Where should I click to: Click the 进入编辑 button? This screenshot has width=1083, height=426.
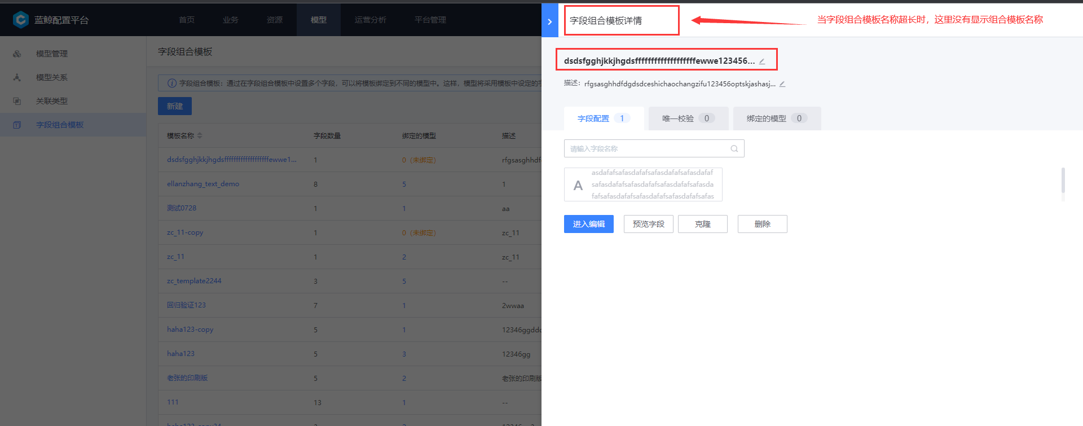[589, 224]
